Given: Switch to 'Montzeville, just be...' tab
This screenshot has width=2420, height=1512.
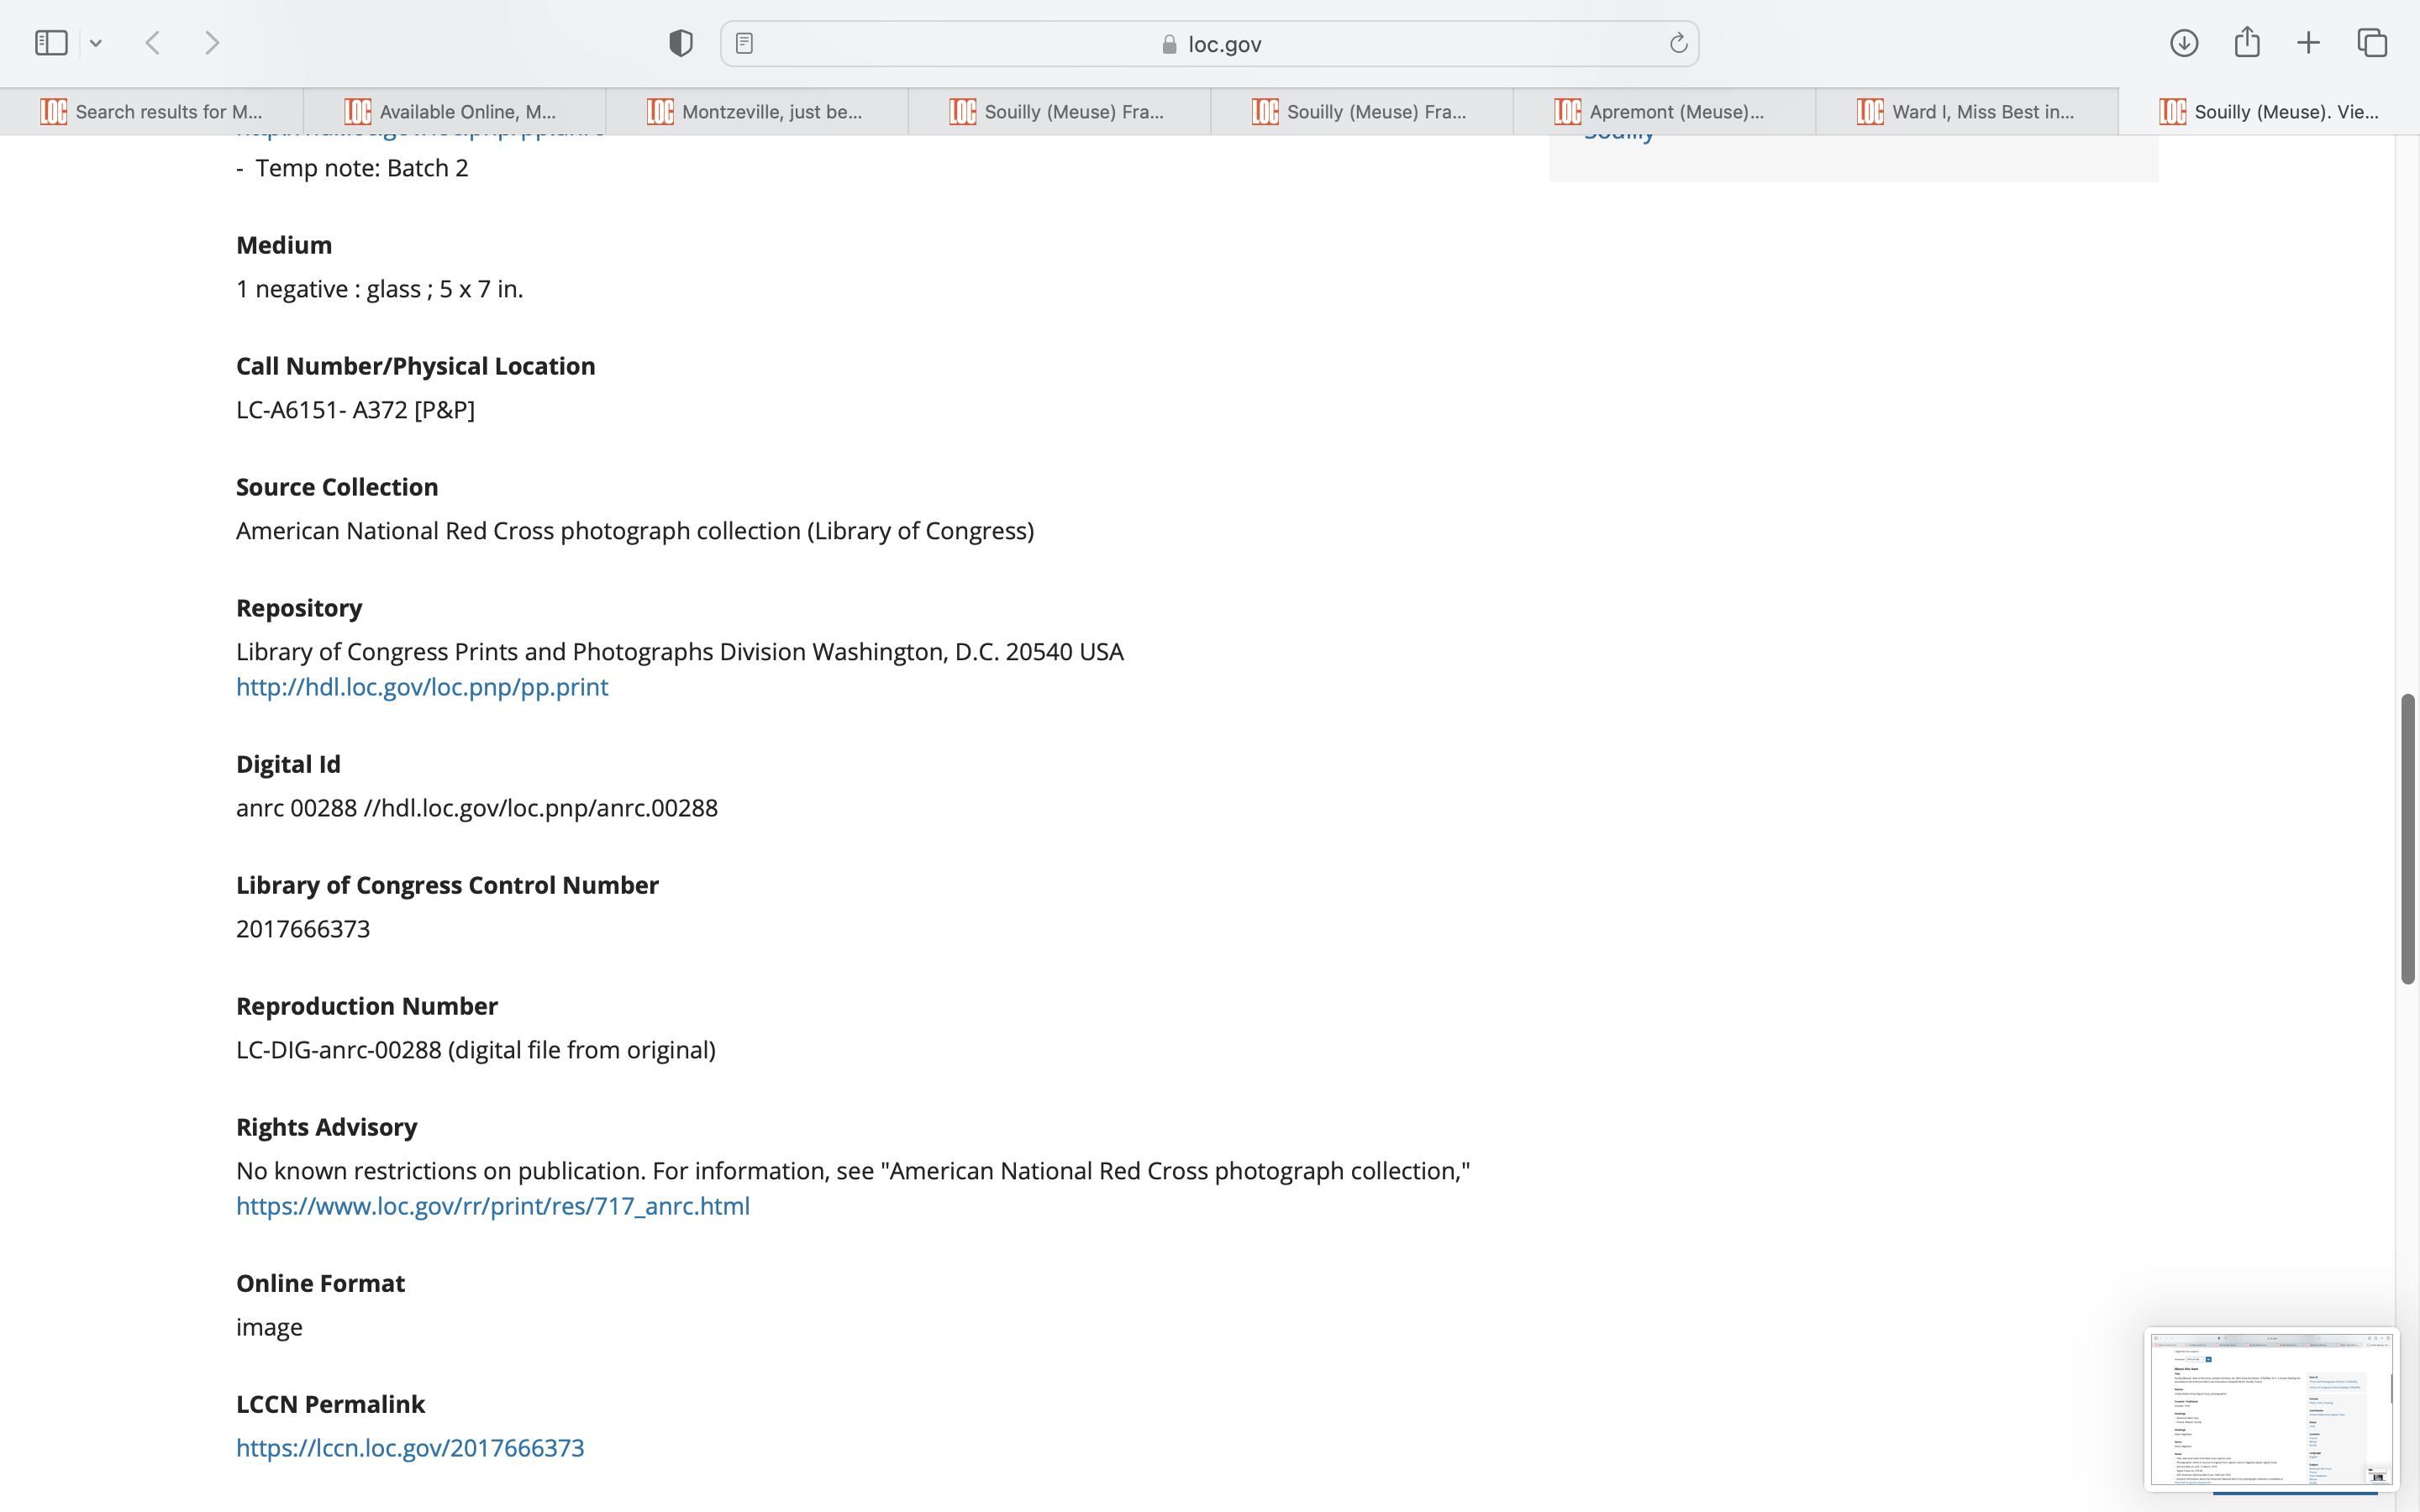Looking at the screenshot, I should (757, 111).
